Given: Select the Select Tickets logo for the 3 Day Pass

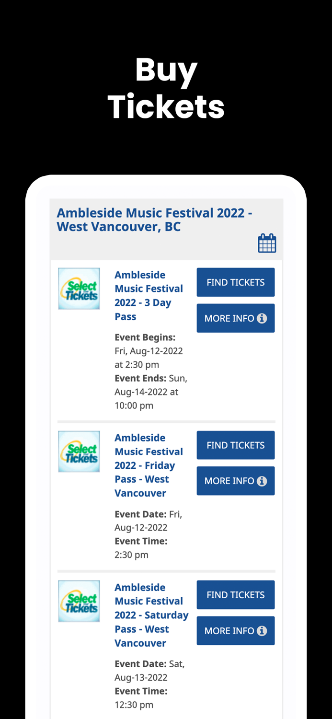Looking at the screenshot, I should tap(79, 289).
